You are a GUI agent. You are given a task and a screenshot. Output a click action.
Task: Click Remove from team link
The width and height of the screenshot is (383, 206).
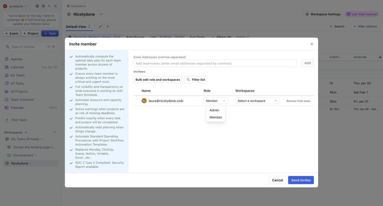[298, 101]
